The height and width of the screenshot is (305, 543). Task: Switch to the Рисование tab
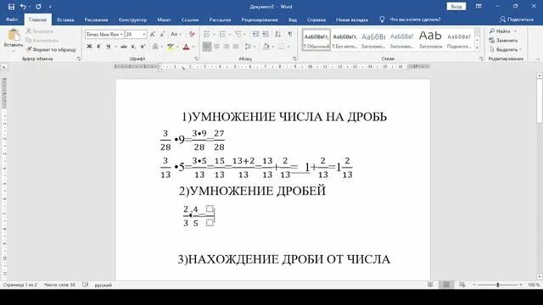point(96,19)
